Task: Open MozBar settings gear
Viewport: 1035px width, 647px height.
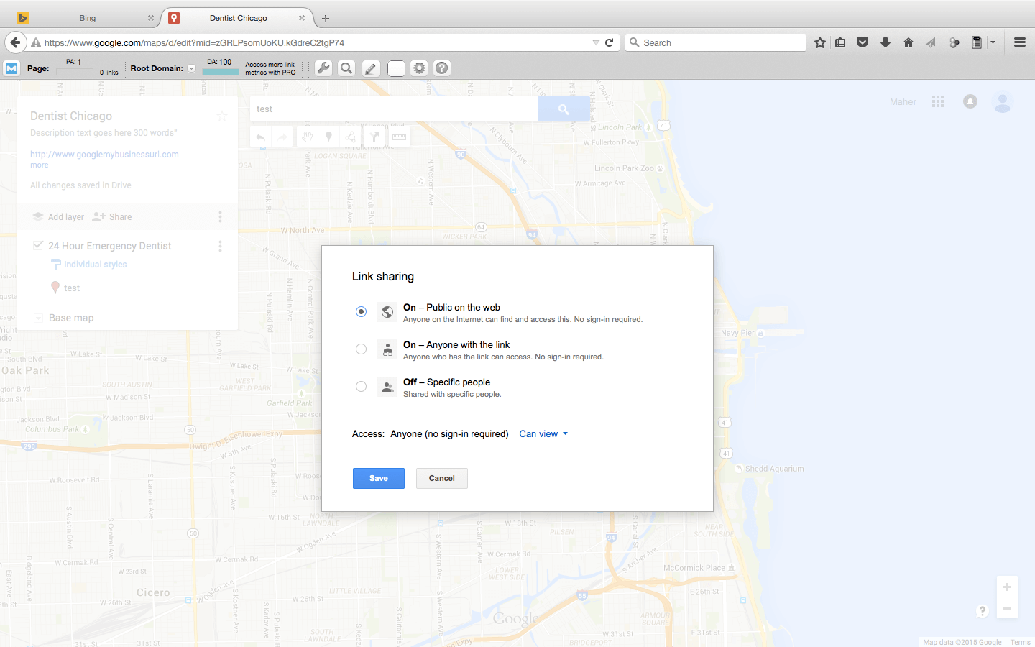Action: (419, 68)
